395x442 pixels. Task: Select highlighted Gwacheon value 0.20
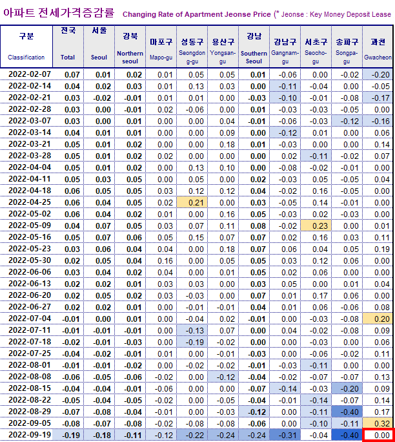(x=378, y=319)
